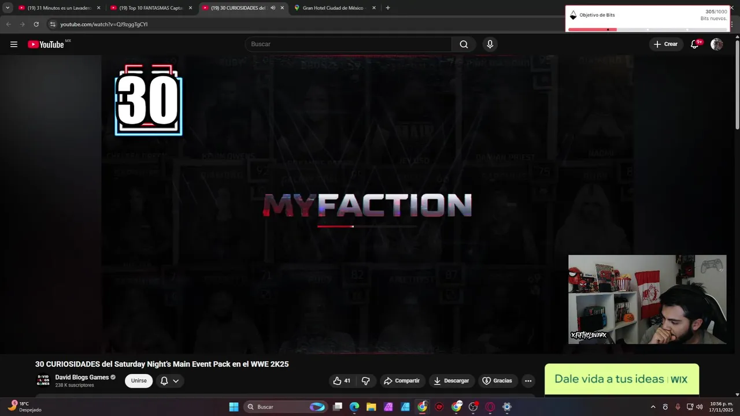Focus the YouTube Buscar search field
This screenshot has height=416, width=740.
coord(349,44)
